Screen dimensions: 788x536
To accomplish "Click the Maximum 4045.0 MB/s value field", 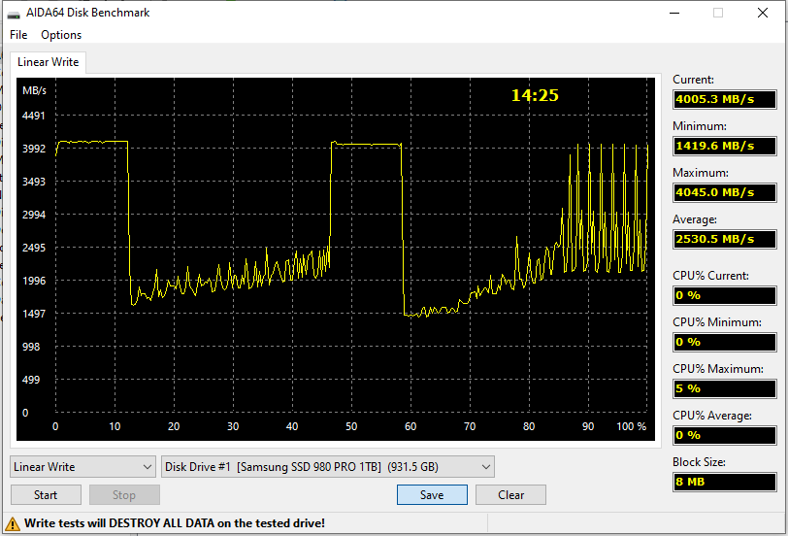I will point(725,192).
